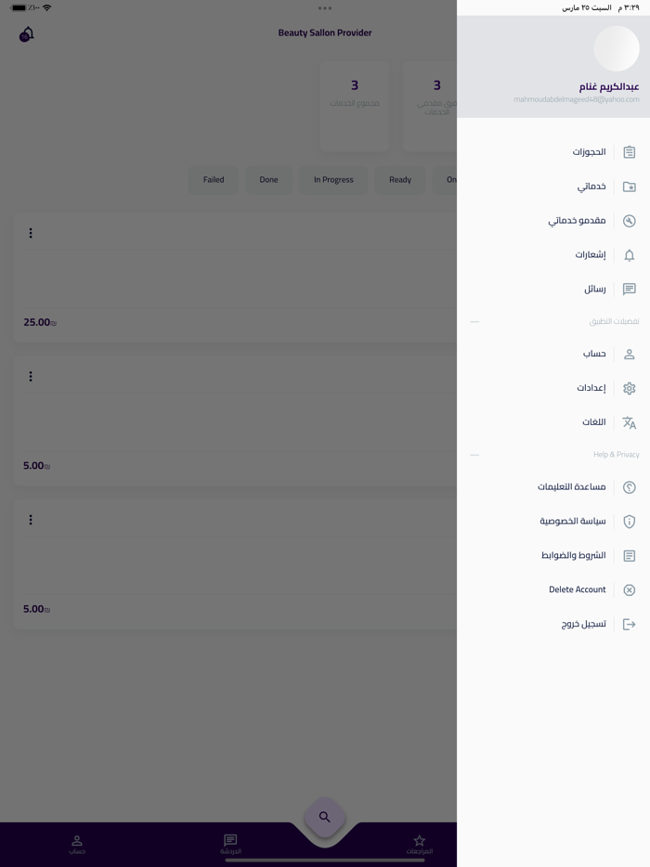Tap the floating search magnifier button
Viewport: 650px width, 867px height.
coord(325,817)
